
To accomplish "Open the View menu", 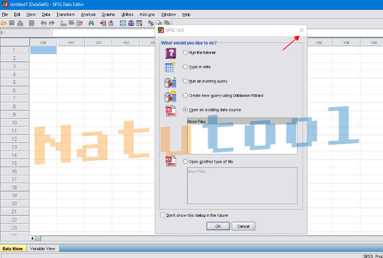I will tap(31, 15).
